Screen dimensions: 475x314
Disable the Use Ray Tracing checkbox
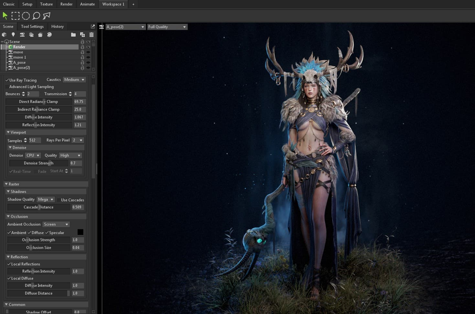click(7, 80)
